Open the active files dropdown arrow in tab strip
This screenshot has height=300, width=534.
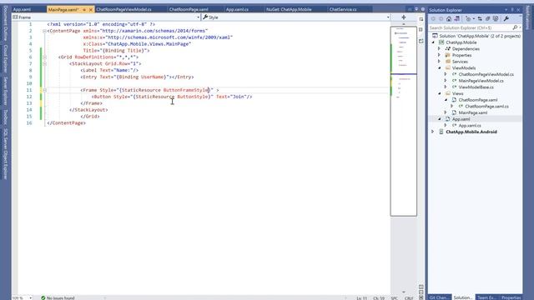pyautogui.click(x=416, y=9)
